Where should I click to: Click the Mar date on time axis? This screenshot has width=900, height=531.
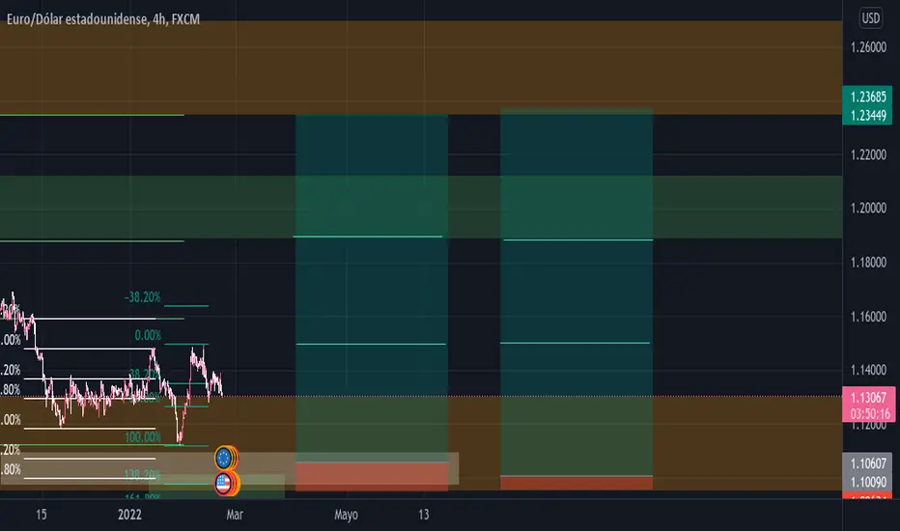(x=235, y=515)
